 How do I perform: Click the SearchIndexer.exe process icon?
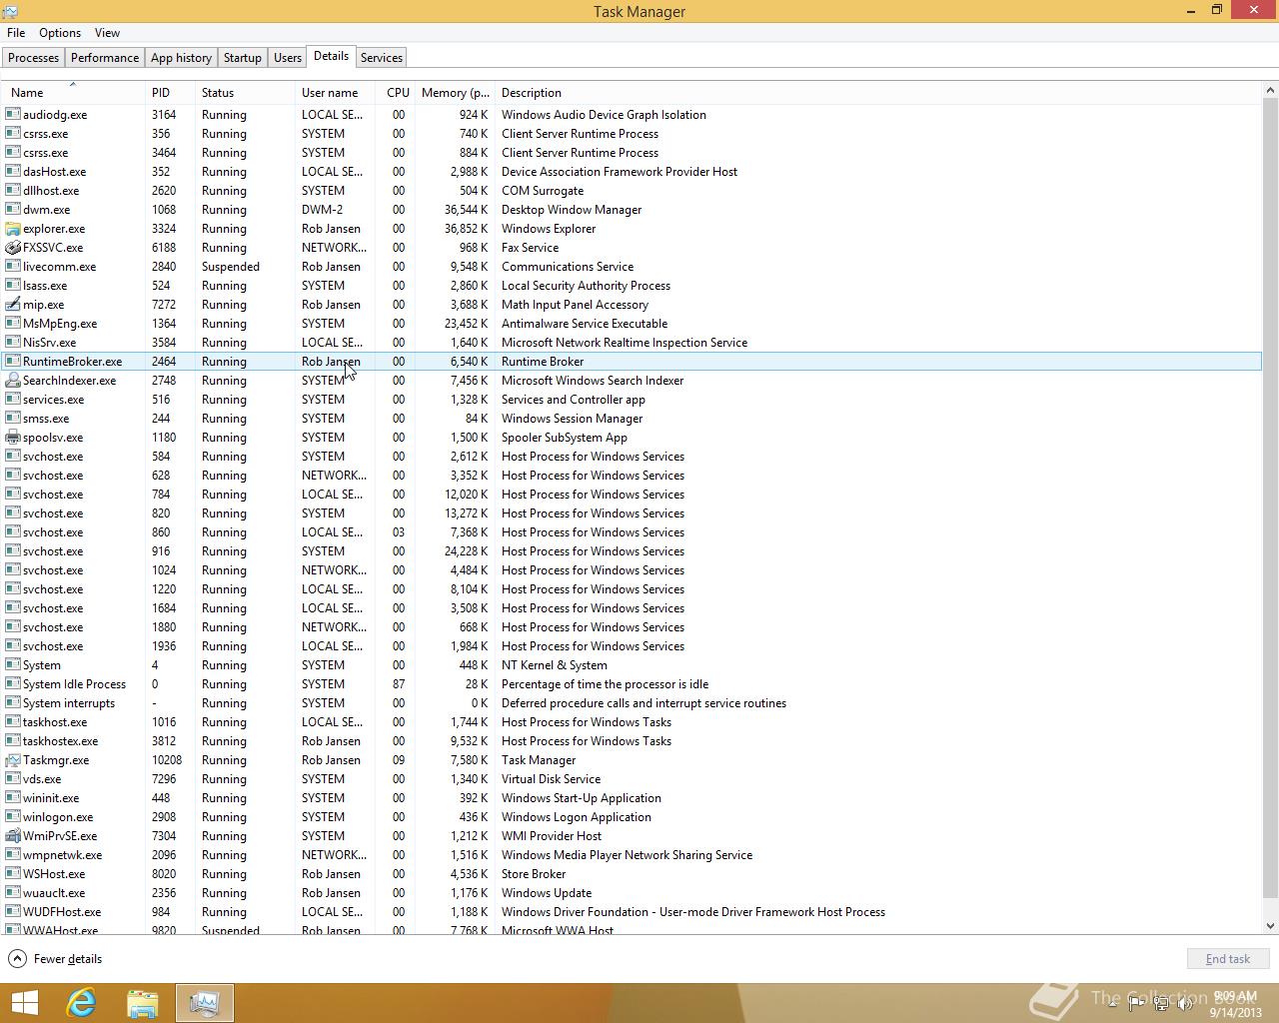point(13,381)
